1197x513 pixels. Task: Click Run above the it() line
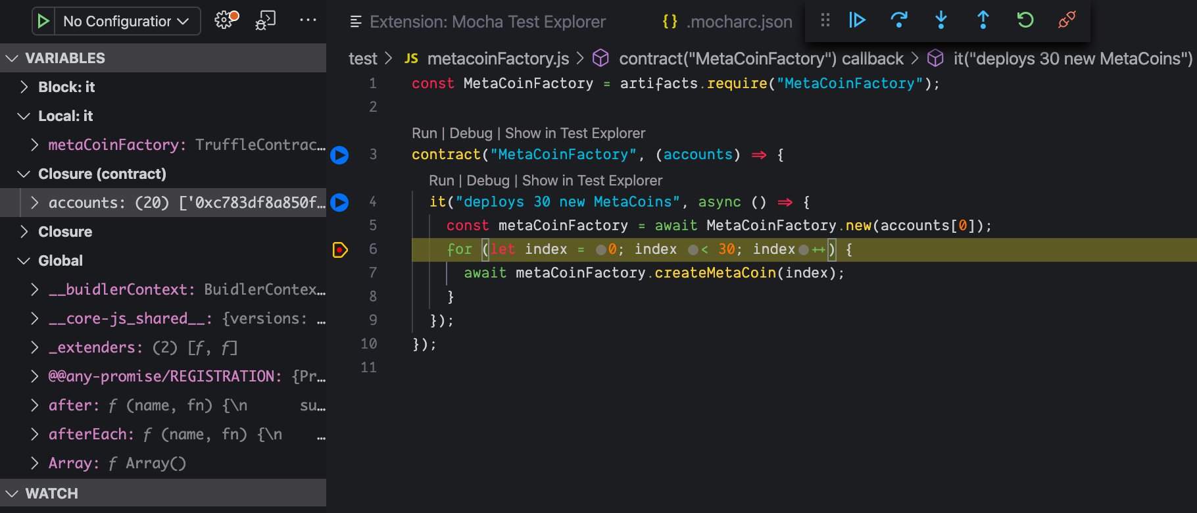pos(441,180)
